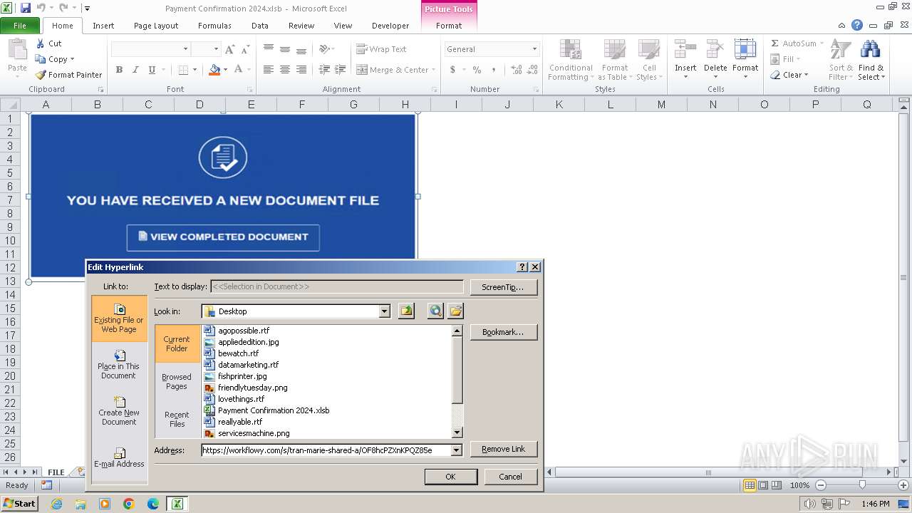Screen dimensions: 912x513
Task: Click the file list scrollbar down arrow
Action: (457, 433)
